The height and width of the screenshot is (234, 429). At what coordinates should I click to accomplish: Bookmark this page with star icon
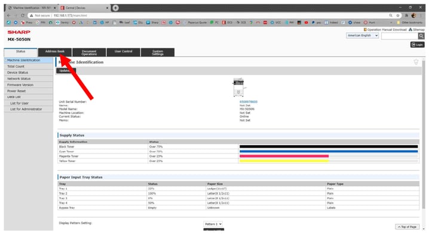click(398, 15)
